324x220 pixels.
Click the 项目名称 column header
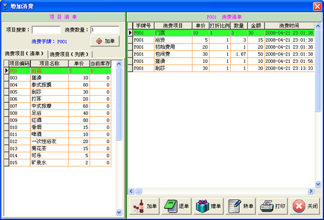(x=49, y=64)
